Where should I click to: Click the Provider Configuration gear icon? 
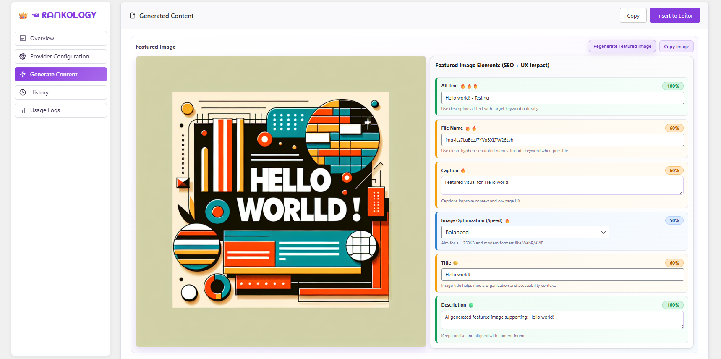click(23, 56)
